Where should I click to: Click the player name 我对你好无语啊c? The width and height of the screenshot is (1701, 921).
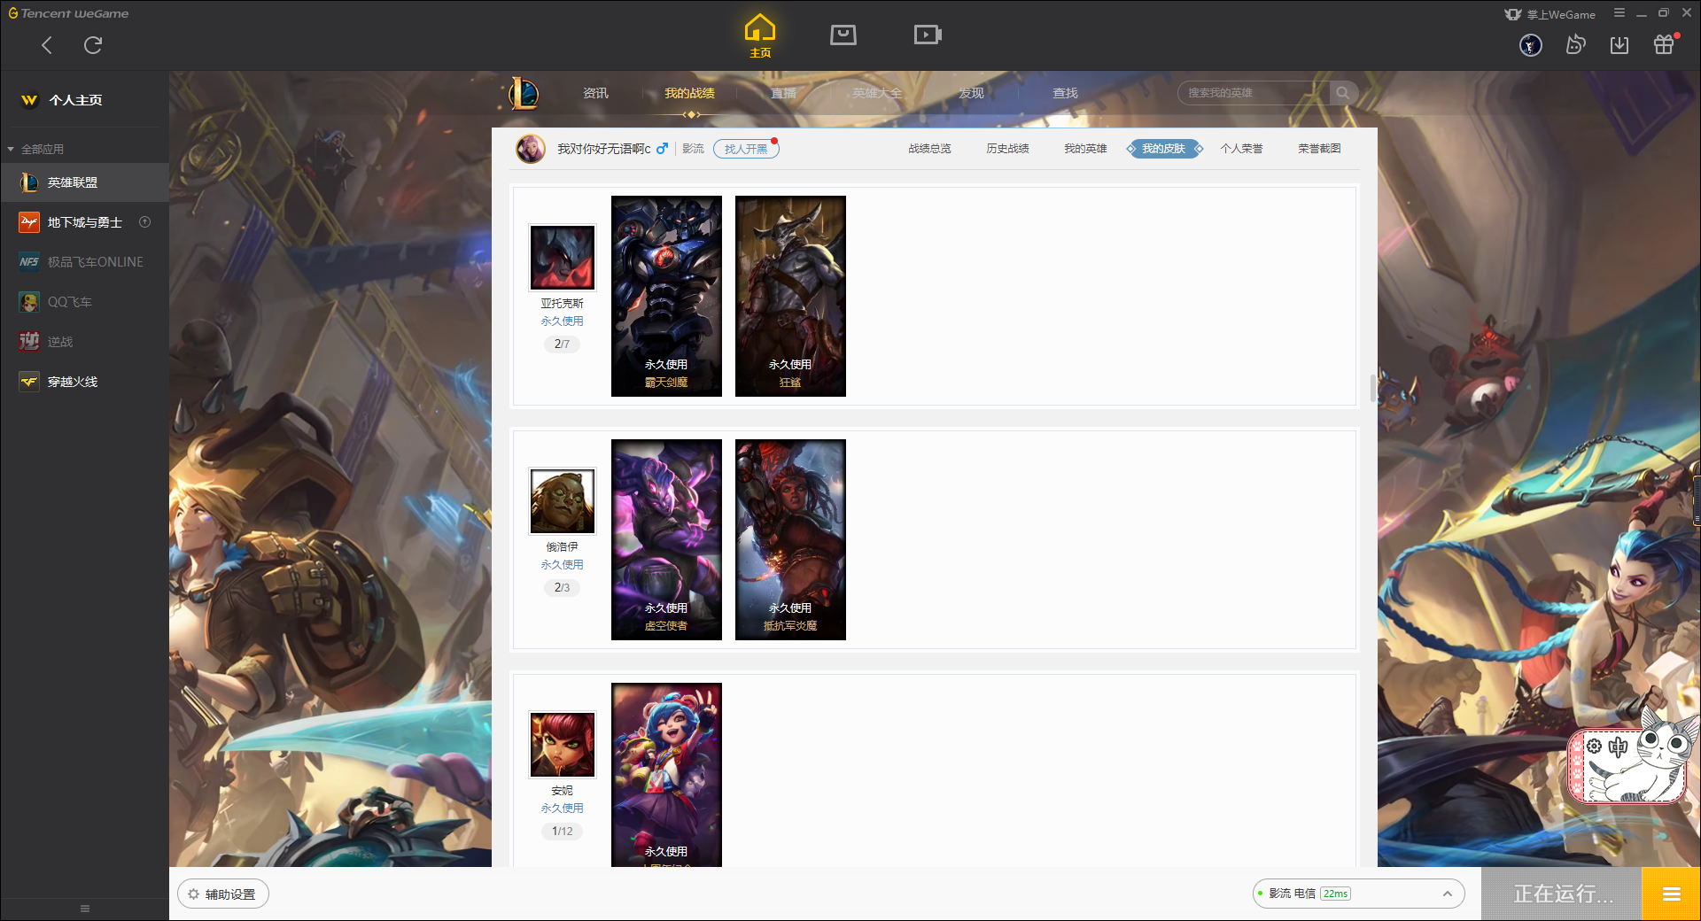(603, 149)
